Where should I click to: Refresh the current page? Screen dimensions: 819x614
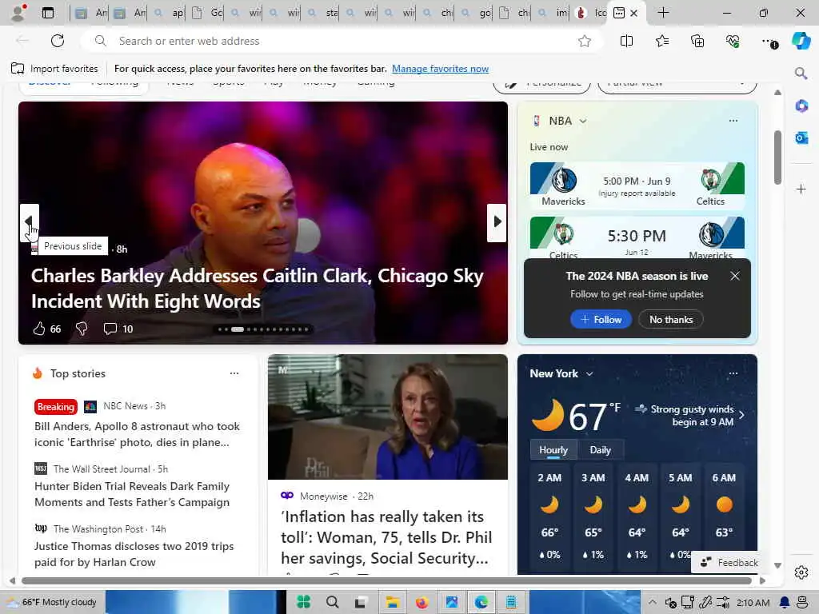[x=58, y=41]
